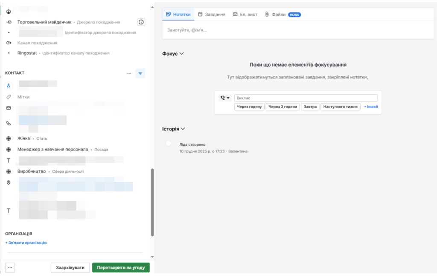Screen dimensions: 437x277
Task: Open the contact filter icon beside КОНТАКТ
Action: 140,73
